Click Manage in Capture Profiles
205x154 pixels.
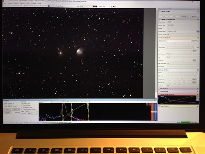(194, 17)
